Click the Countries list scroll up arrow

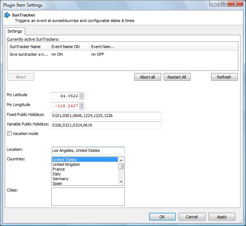point(121,160)
